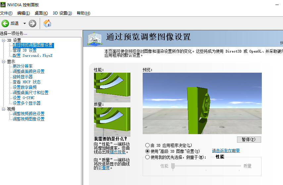The height and width of the screenshot is (185, 283).
Task: Go to the Home page via the house icon
Action: click(x=47, y=23)
